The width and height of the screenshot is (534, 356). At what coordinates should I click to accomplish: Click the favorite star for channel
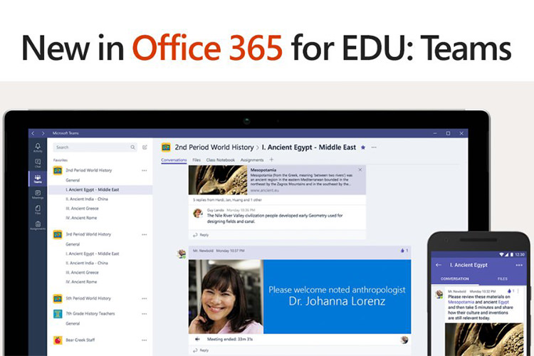tap(363, 147)
